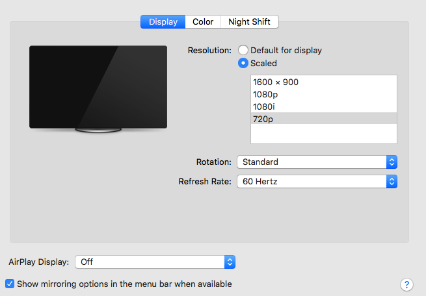
Task: Switch to the Night Shift tab
Action: (x=250, y=22)
